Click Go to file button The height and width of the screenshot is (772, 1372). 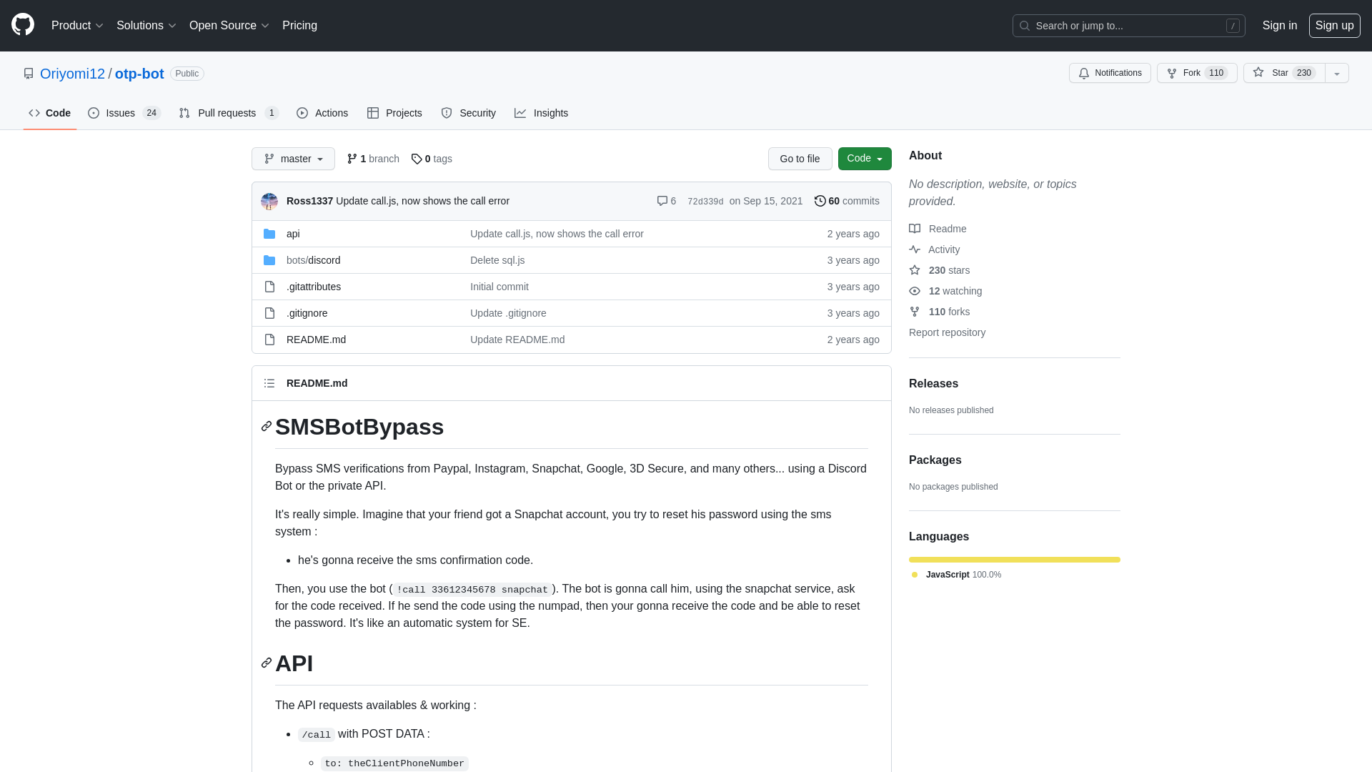(799, 159)
